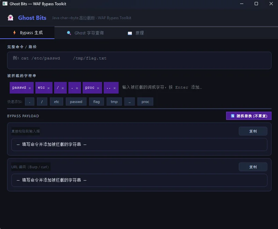Copy the URL-encoded payload with 复制
This screenshot has width=278, height=229.
point(253,167)
